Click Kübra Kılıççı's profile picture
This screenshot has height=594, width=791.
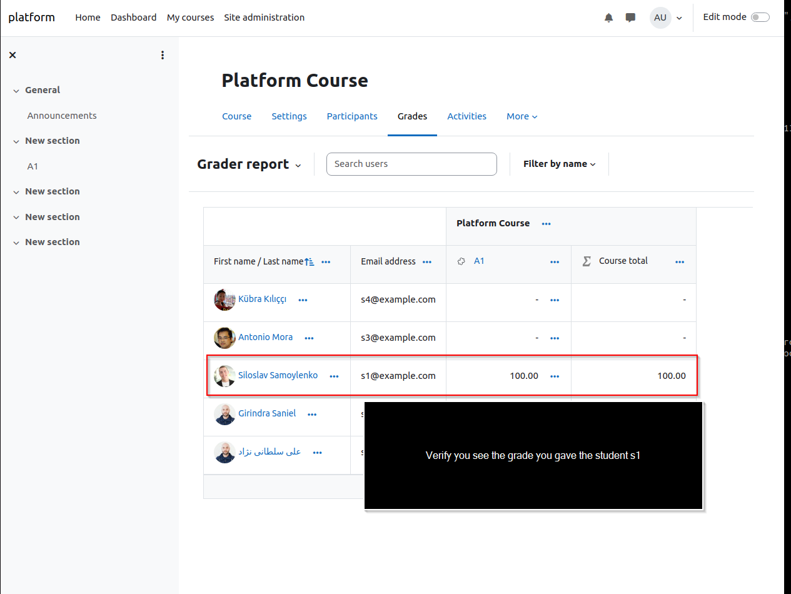224,300
